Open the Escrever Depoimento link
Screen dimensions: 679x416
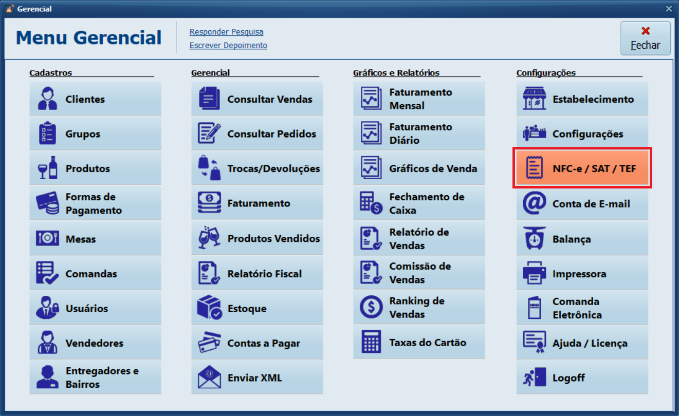point(228,45)
